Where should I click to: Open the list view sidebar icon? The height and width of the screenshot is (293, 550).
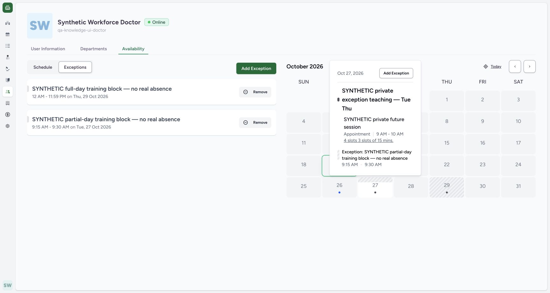pyautogui.click(x=8, y=46)
